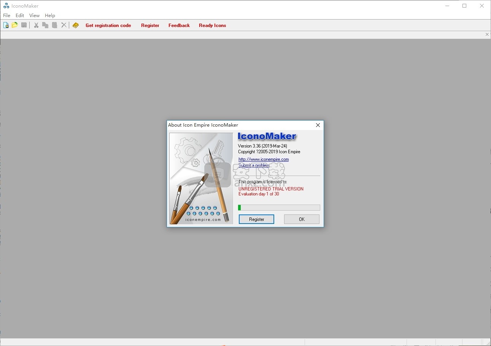491x346 pixels.
Task: Click the Copyright 2005-2019 Icon Empire text
Action: (269, 152)
